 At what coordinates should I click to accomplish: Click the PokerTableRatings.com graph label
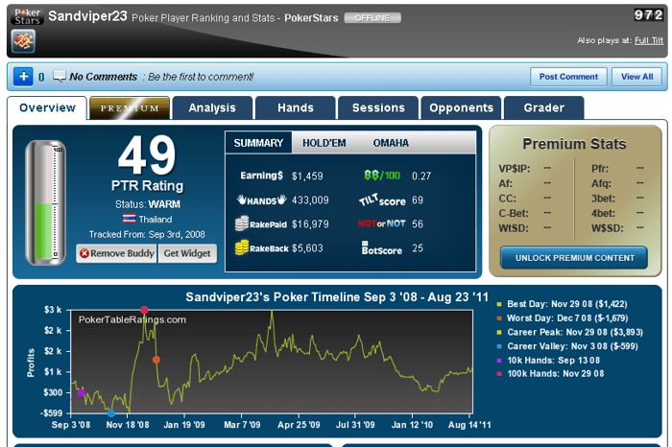click(132, 319)
